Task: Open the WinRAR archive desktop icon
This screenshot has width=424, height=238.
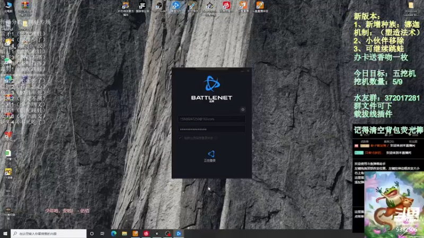Action: click(x=25, y=7)
